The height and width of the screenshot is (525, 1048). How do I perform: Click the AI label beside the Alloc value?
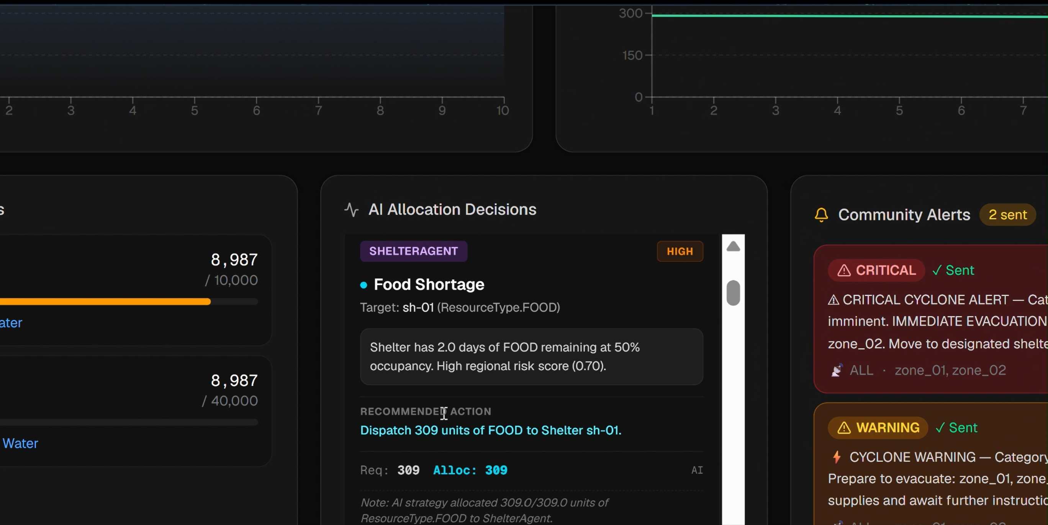tap(697, 470)
